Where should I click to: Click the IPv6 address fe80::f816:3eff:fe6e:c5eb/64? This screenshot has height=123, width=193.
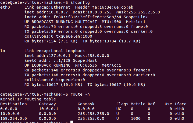(87, 17)
